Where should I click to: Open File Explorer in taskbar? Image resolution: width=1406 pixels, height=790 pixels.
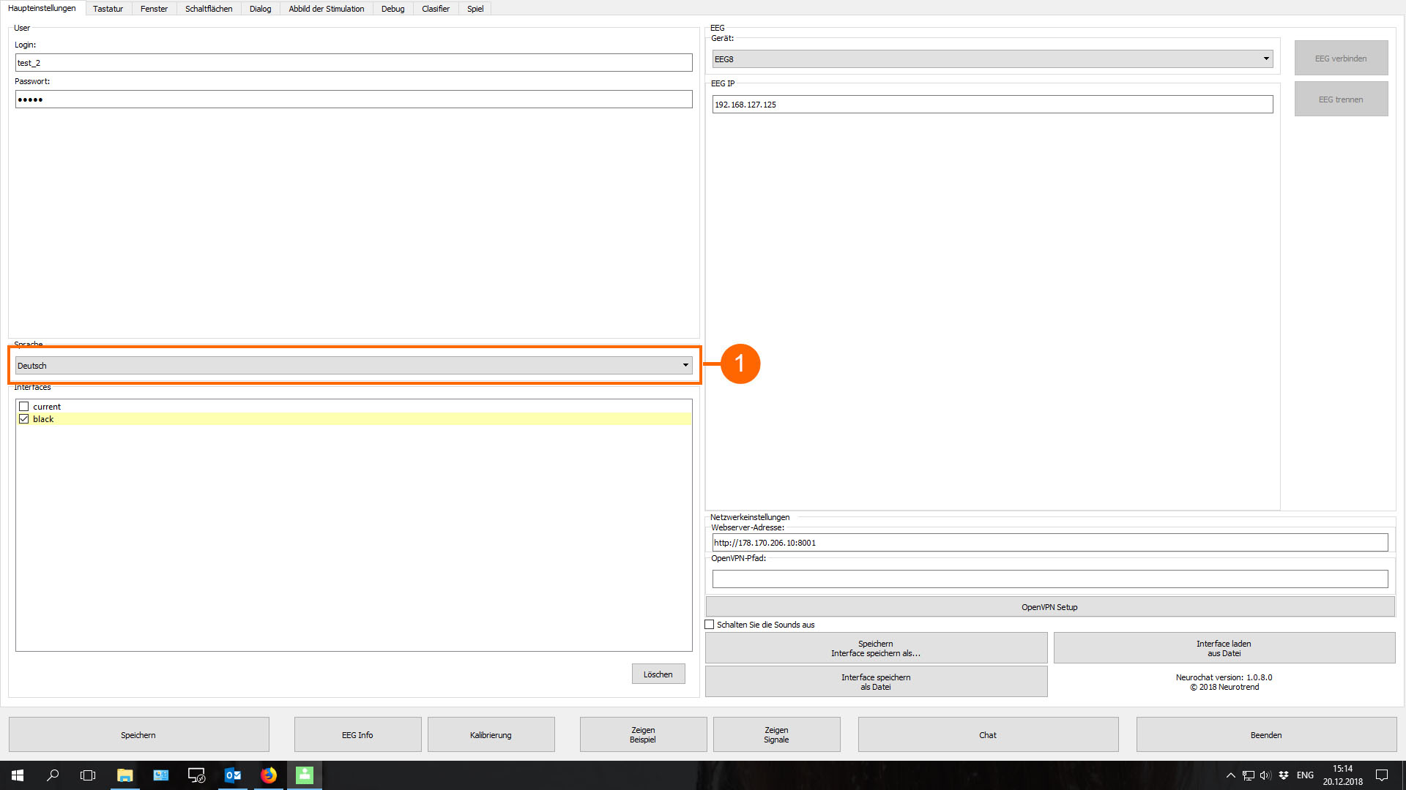click(x=124, y=775)
